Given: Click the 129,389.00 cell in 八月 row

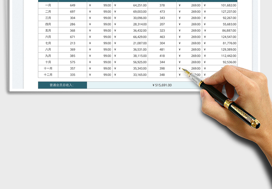Looking at the screenshot, I should [220, 49].
